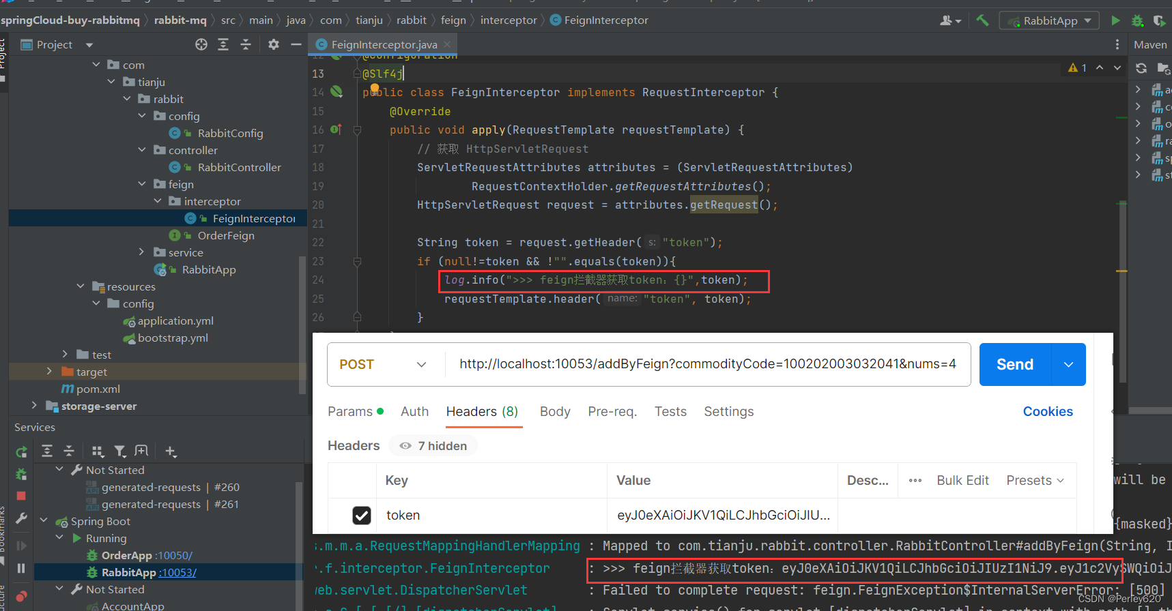Open the RabbitApp :10053/ port link
The width and height of the screenshot is (1172, 611).
(x=177, y=572)
